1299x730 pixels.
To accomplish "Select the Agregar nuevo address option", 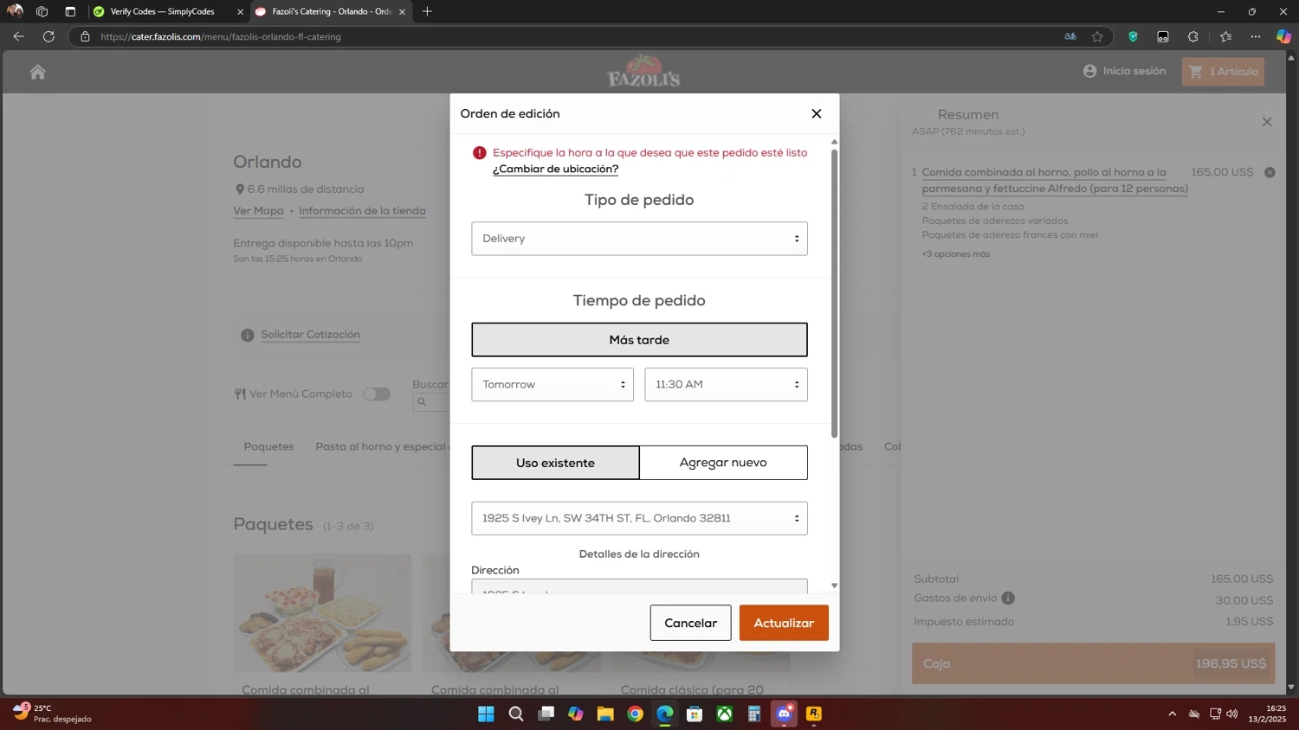I will pos(723,463).
